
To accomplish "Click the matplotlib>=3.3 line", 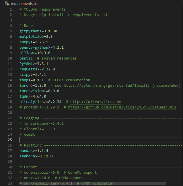I will pos(36,37).
